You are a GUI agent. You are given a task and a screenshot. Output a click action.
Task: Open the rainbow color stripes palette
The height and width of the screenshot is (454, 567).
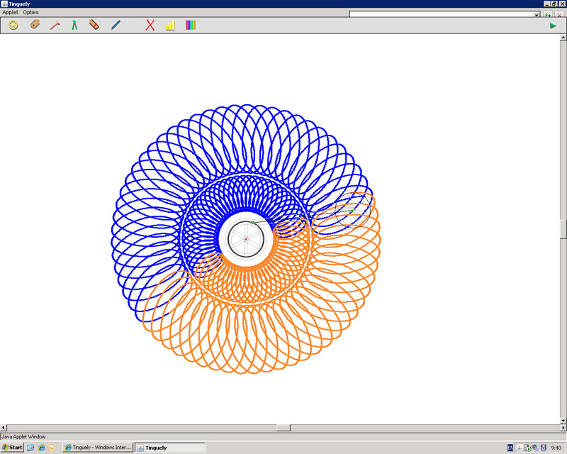[191, 26]
